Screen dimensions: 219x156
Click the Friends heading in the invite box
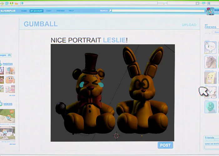click(209, 138)
